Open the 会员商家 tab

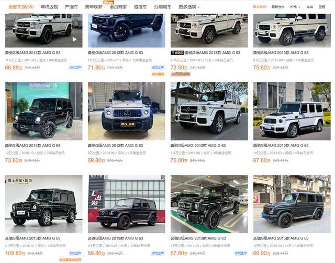[x=118, y=7]
